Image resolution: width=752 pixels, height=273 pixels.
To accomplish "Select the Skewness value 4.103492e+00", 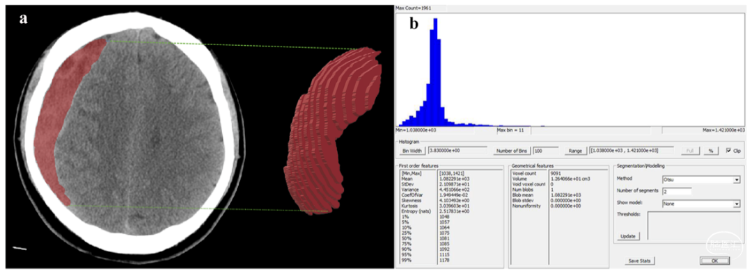I will 455,201.
